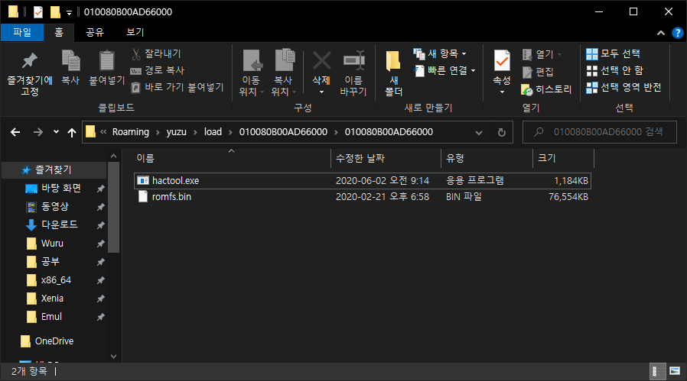Switch to the 홈 (Home) tab

[x=59, y=32]
